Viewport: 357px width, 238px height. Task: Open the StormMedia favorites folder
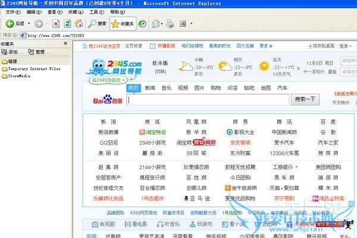click(16, 76)
